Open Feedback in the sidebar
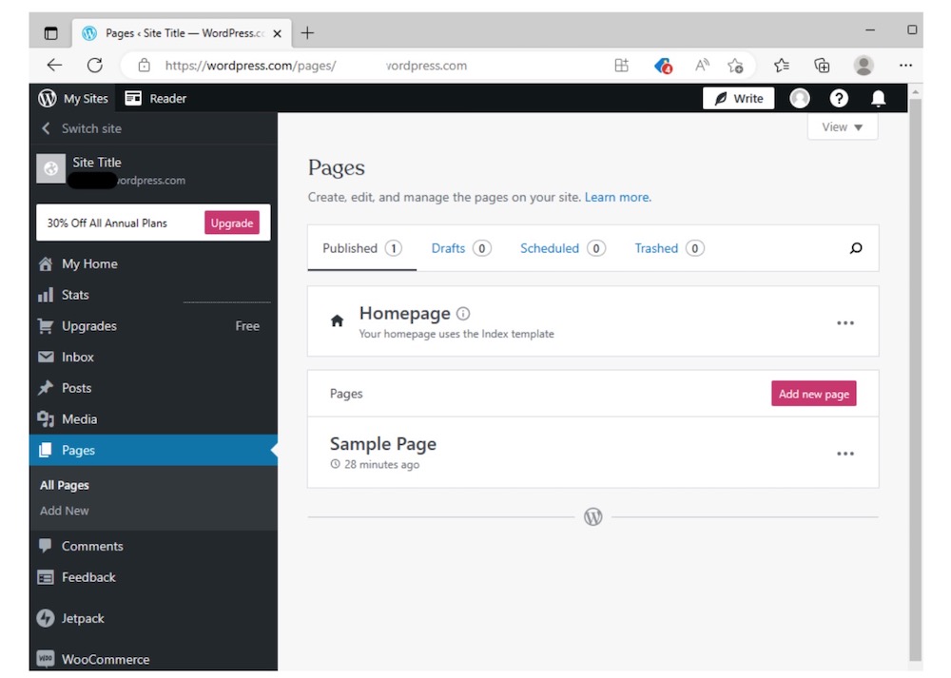This screenshot has height=678, width=951. pos(153,577)
